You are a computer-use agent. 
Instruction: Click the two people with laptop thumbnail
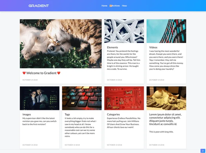(x=40, y=98)
